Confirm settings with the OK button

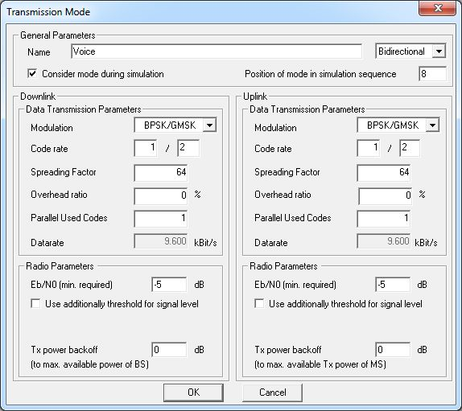pos(193,393)
